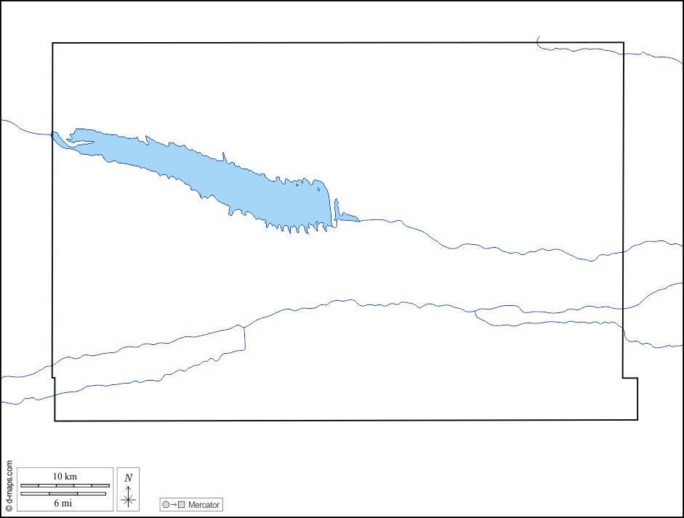Open the d-maps.com copyright link
Image resolution: width=684 pixels, height=518 pixels.
pos(9,482)
